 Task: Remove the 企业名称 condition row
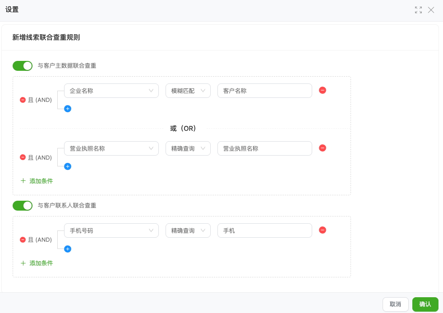pyautogui.click(x=323, y=90)
